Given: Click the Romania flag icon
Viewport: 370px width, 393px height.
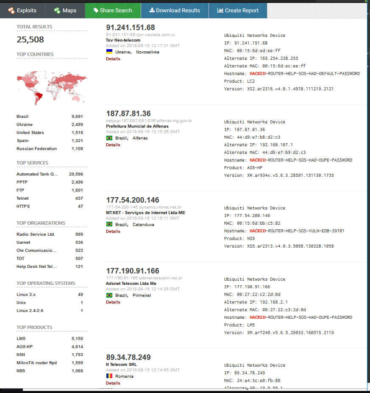Looking at the screenshot, I should (109, 376).
